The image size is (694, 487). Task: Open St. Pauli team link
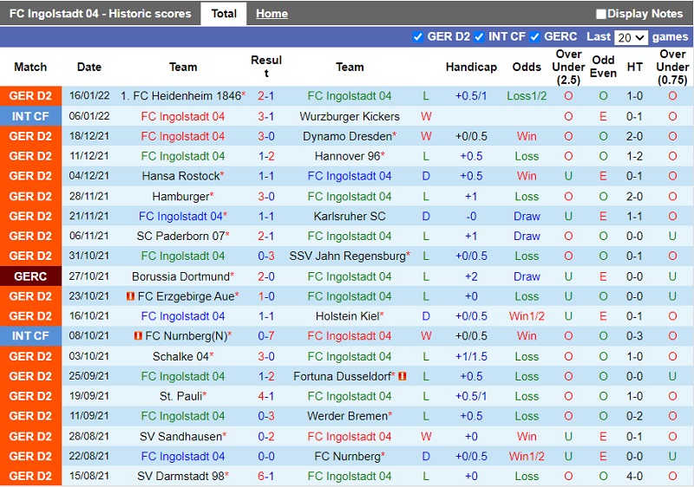tap(180, 396)
